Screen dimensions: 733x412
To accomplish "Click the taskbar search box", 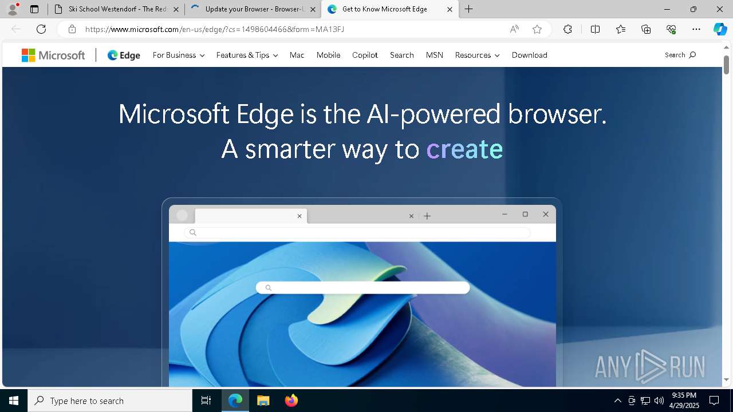I will 110,401.
